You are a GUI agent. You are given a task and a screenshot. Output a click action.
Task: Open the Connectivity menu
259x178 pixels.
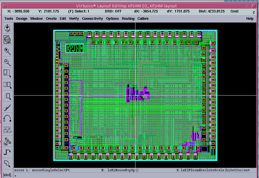(92, 19)
